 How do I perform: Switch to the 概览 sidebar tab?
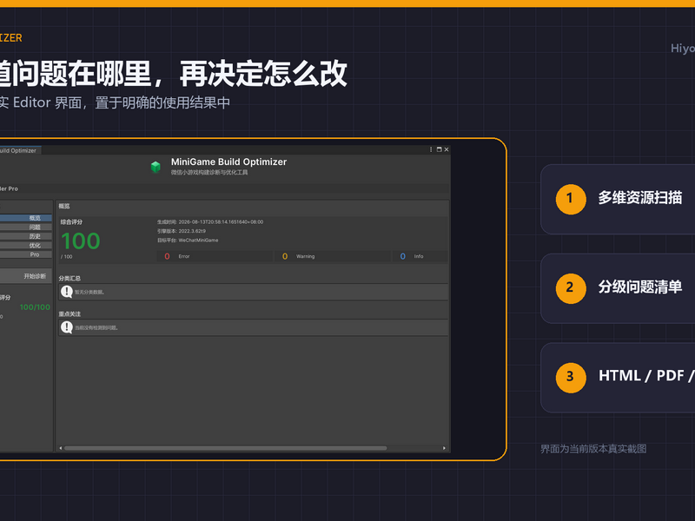pyautogui.click(x=26, y=218)
